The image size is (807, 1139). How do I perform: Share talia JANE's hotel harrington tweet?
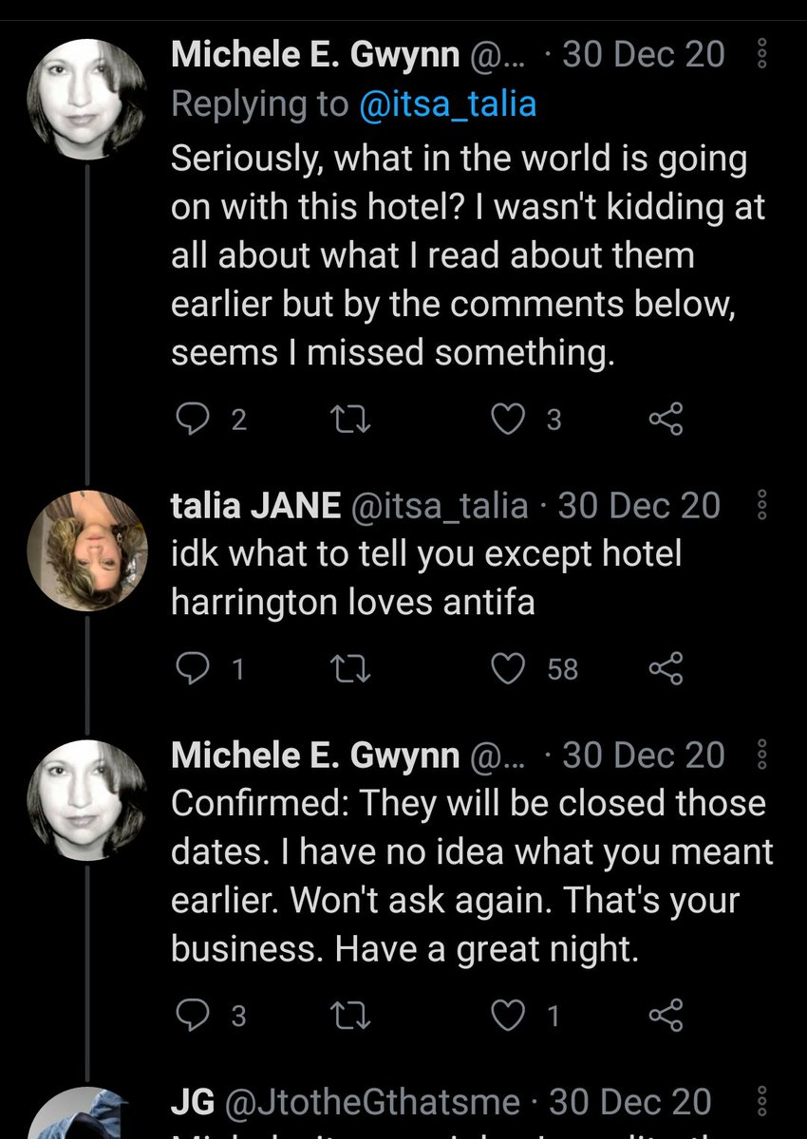665,670
